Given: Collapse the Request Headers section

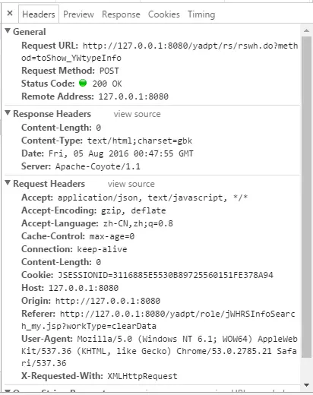Looking at the screenshot, I should pos(8,183).
